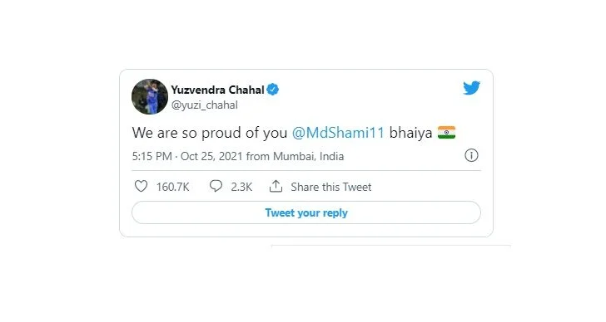Click the Twitter bird logo
This screenshot has height=322, width=606.
[x=471, y=88]
